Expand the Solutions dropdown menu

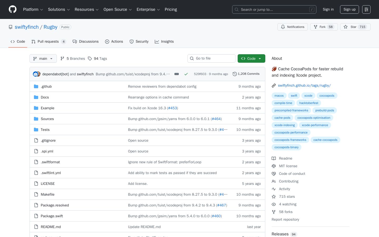(x=59, y=9)
